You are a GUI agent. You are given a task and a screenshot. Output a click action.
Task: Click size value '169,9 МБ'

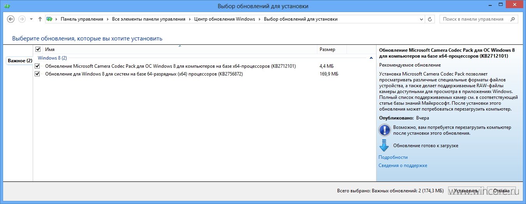329,74
